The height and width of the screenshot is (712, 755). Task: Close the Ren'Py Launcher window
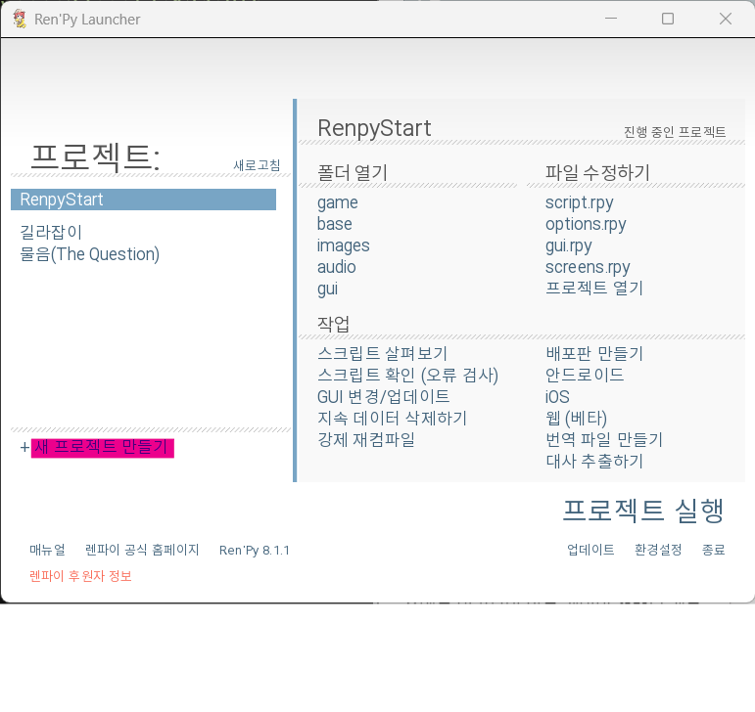726,19
